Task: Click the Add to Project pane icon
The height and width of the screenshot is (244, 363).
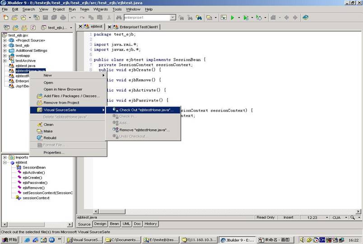Action: (x=15, y=28)
